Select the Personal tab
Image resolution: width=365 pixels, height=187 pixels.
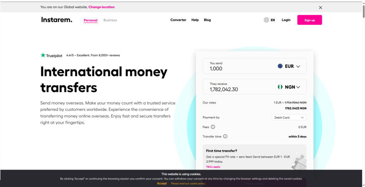[91, 20]
